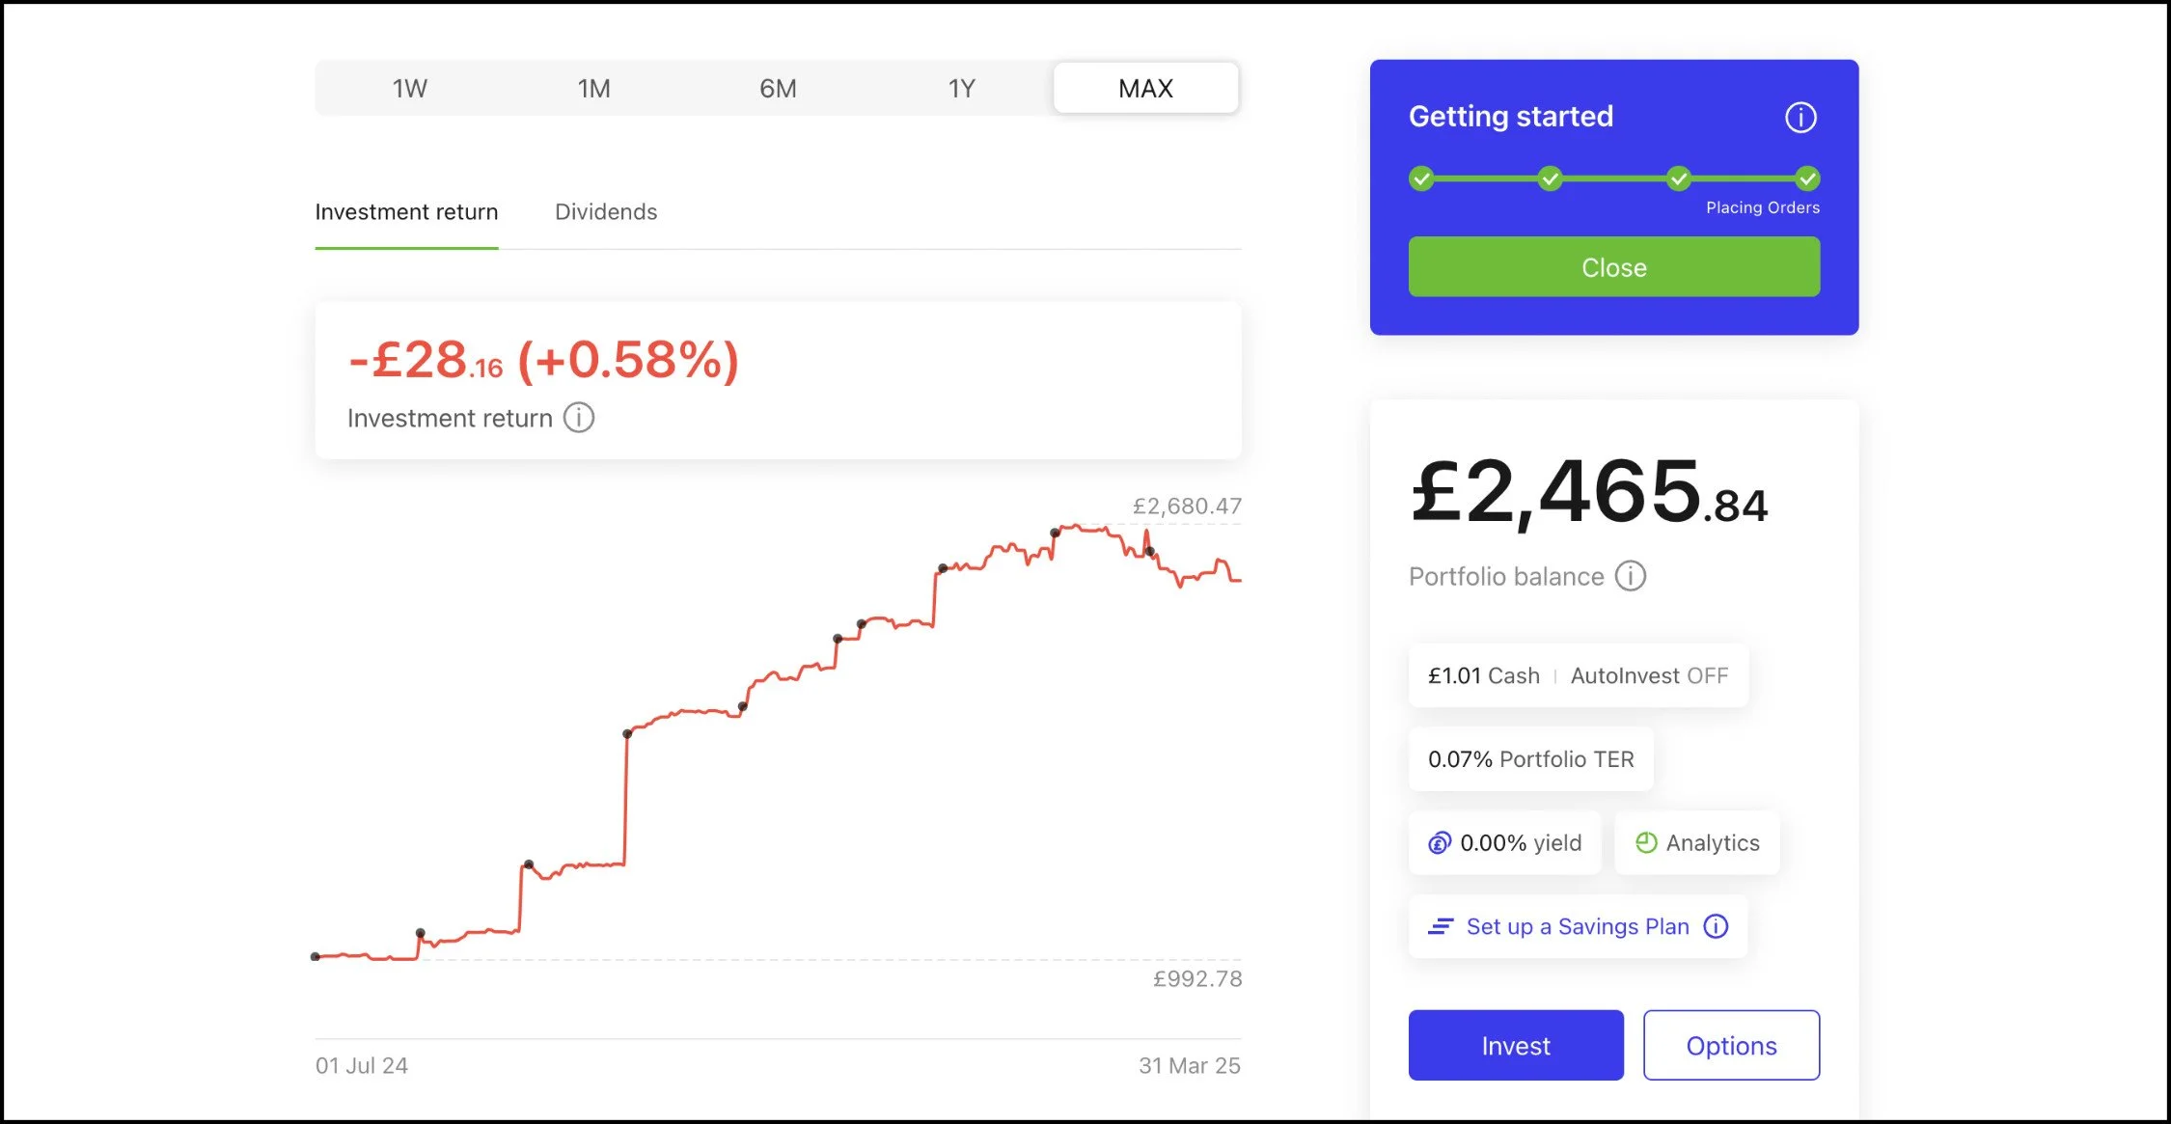Select the 6M time range
The height and width of the screenshot is (1124, 2171).
(778, 89)
